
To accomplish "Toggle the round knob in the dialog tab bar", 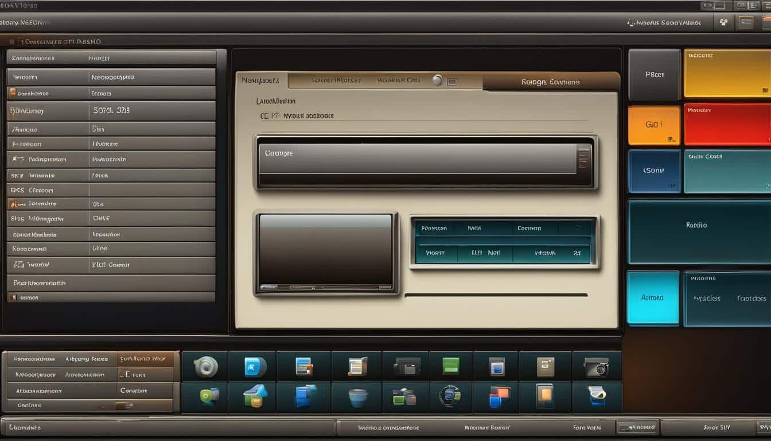I will (437, 80).
